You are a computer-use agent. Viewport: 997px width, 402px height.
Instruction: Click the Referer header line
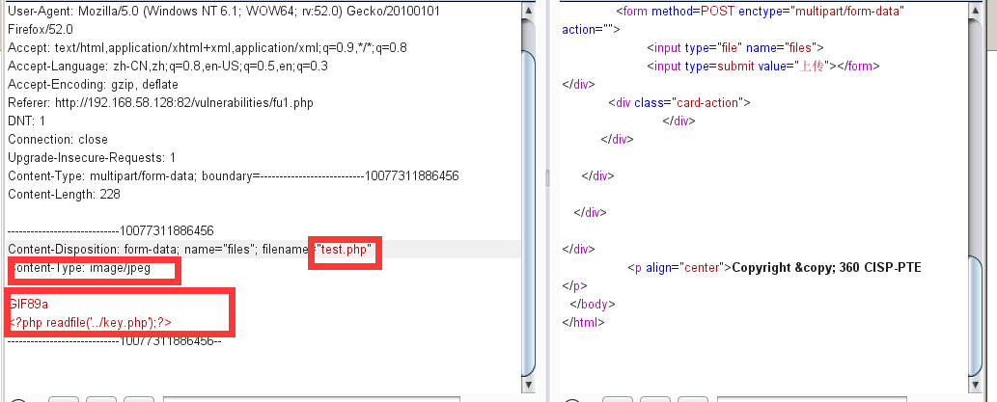(160, 102)
